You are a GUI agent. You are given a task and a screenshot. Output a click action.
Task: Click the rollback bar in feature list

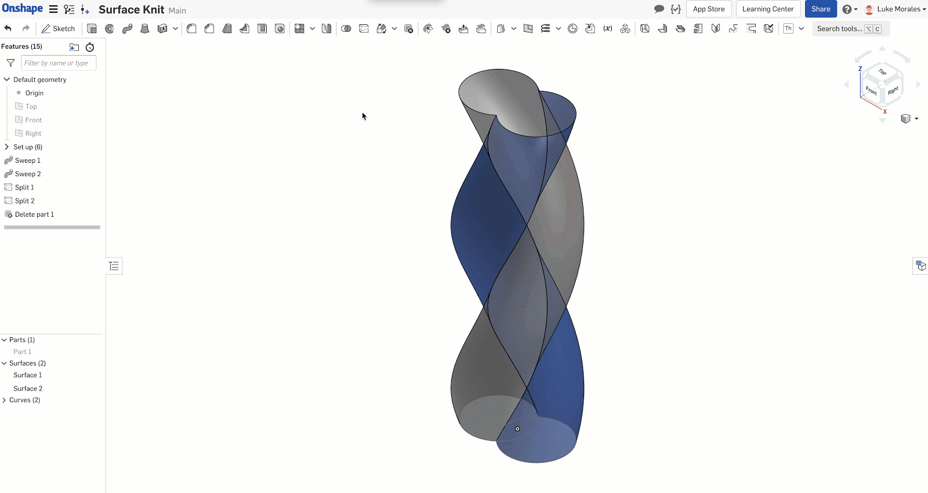point(52,227)
